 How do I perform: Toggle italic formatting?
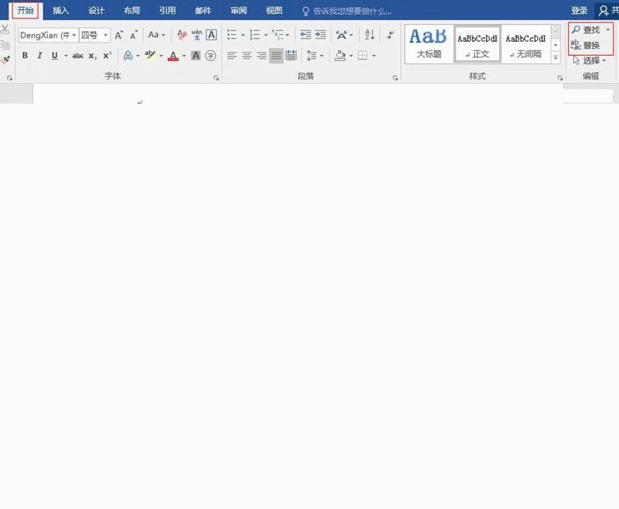(x=39, y=56)
